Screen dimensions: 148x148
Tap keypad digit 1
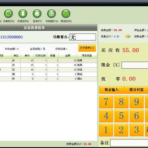click(106, 130)
